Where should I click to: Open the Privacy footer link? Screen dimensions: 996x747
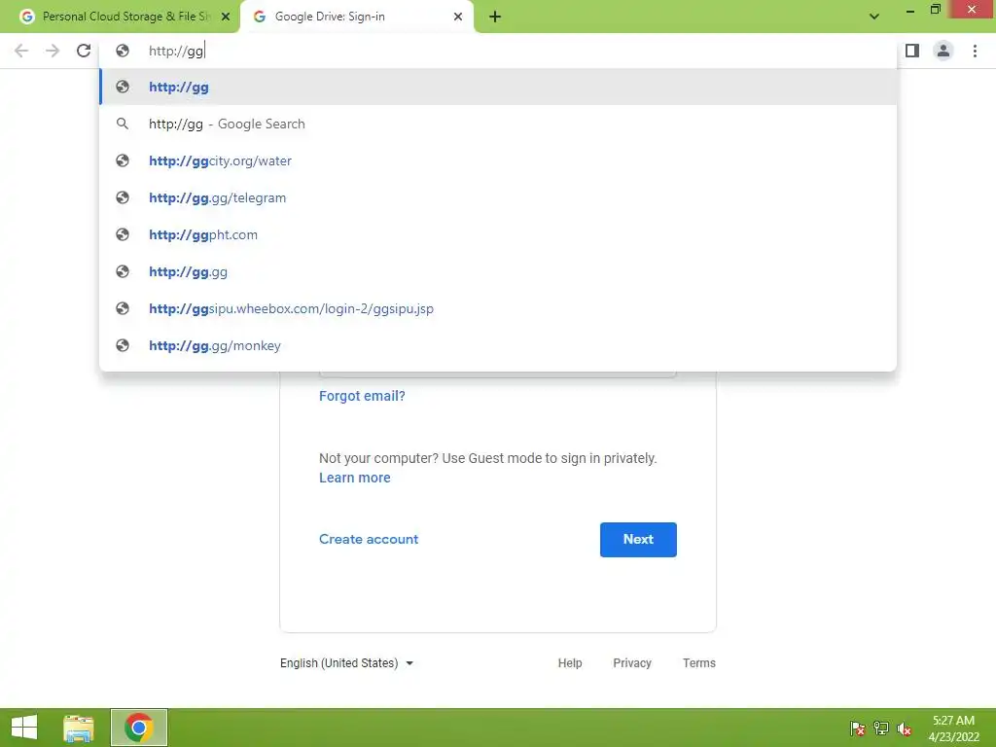[x=632, y=663]
